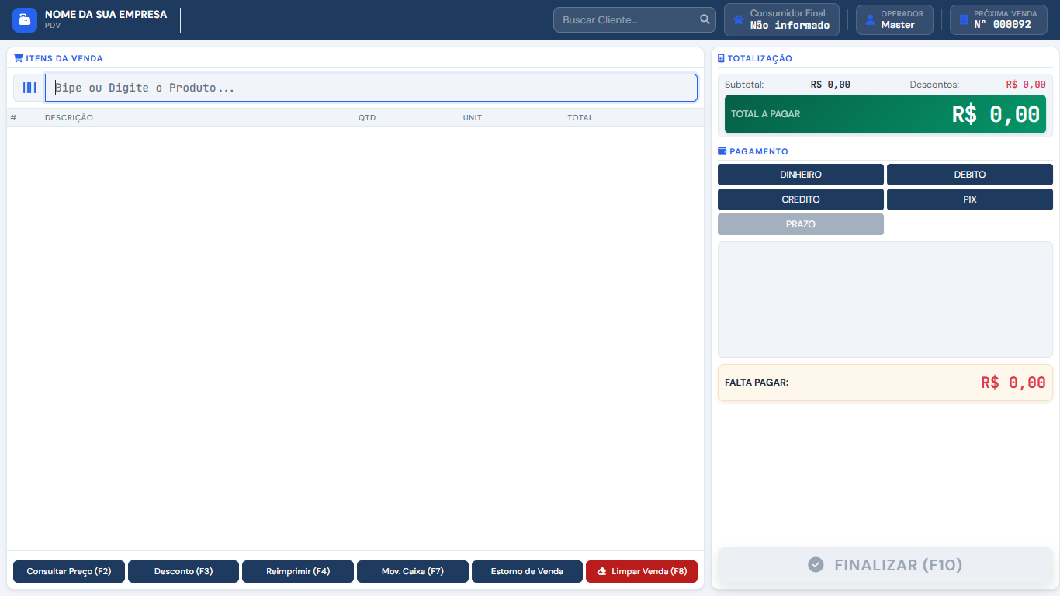Click the check icon in Finalizar button

coord(816,565)
